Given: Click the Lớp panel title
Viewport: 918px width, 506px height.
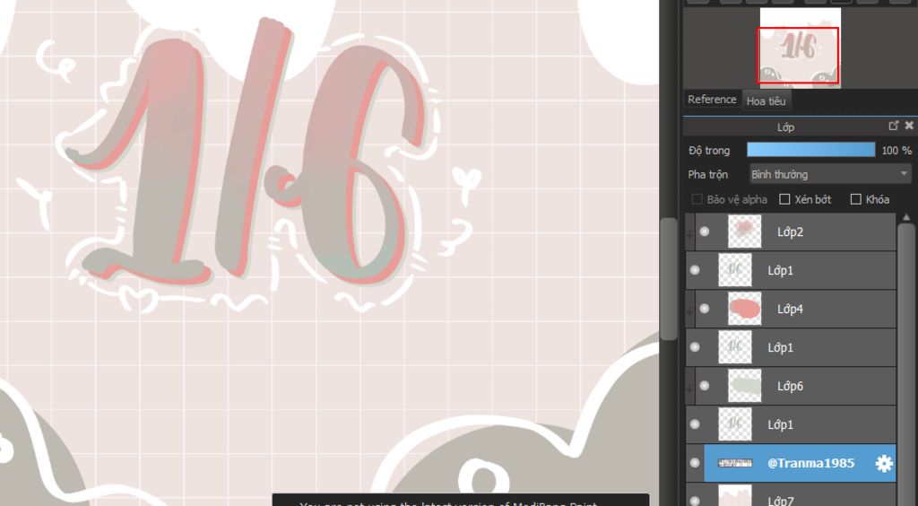Looking at the screenshot, I should 785,127.
